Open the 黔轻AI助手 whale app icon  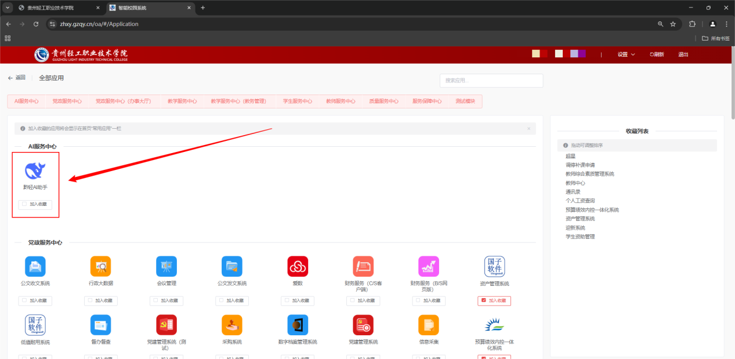[x=35, y=171]
